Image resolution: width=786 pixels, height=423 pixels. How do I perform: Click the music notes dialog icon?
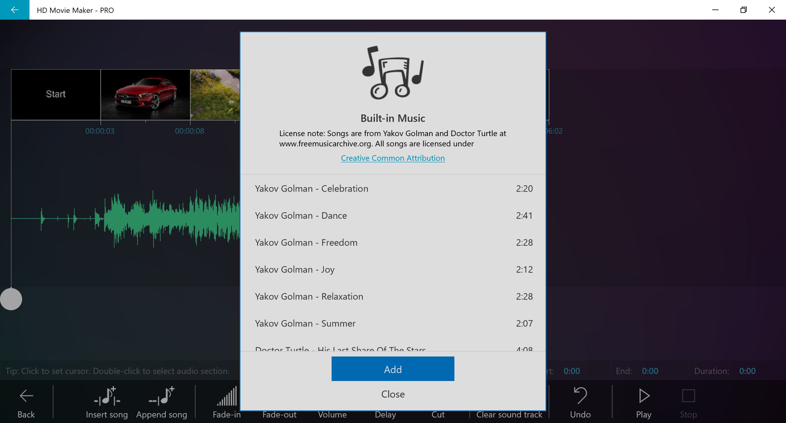click(393, 73)
